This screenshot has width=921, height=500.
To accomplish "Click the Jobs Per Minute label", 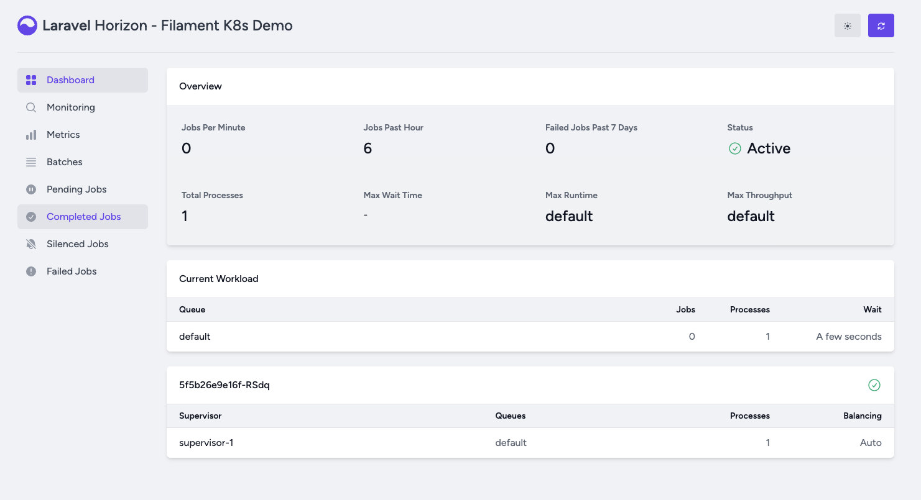I will coord(213,127).
